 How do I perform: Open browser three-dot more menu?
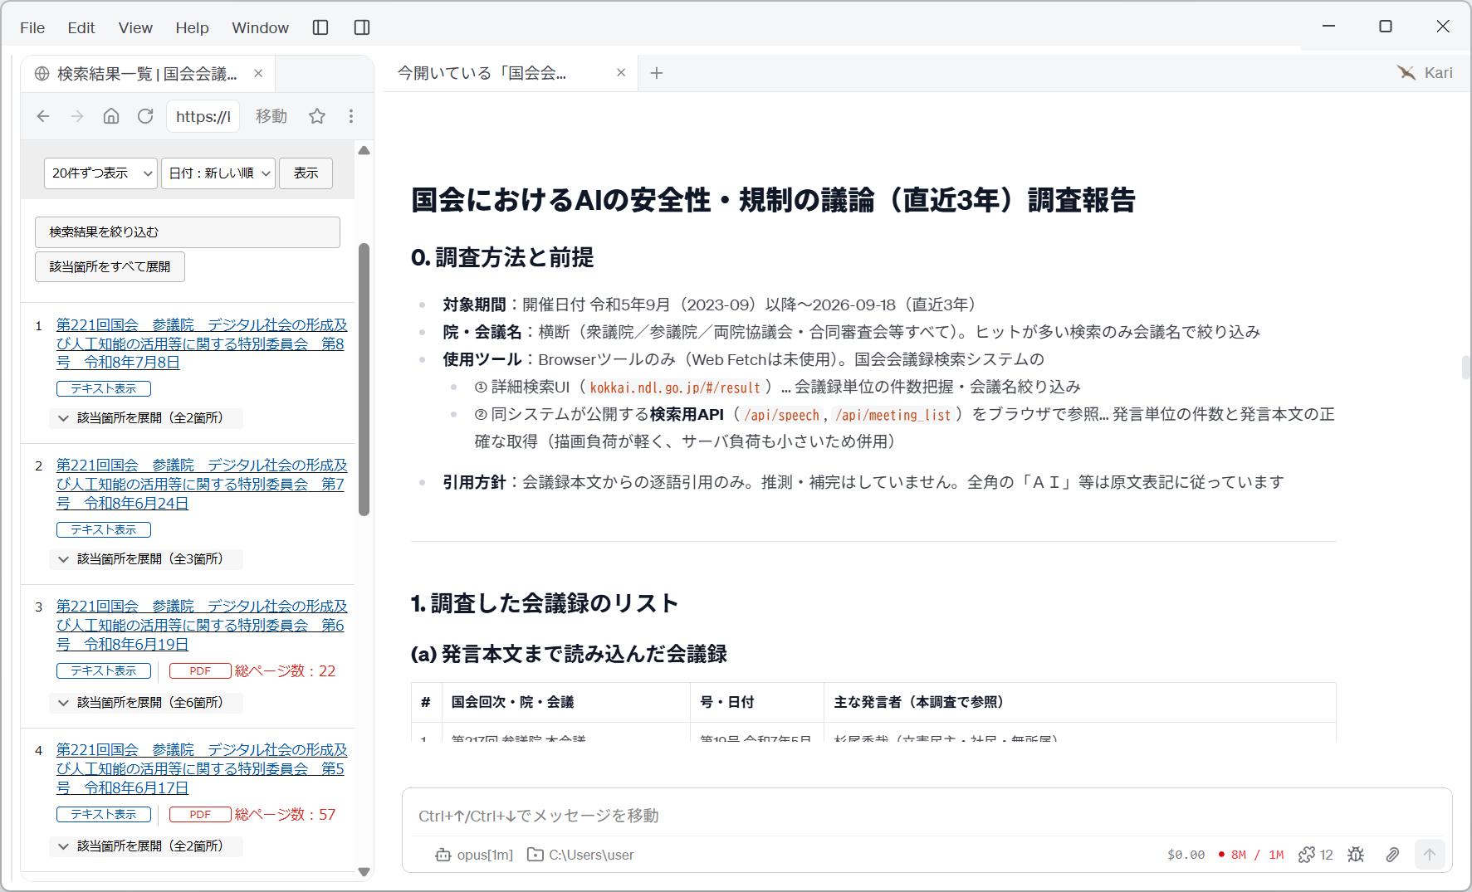coord(351,116)
